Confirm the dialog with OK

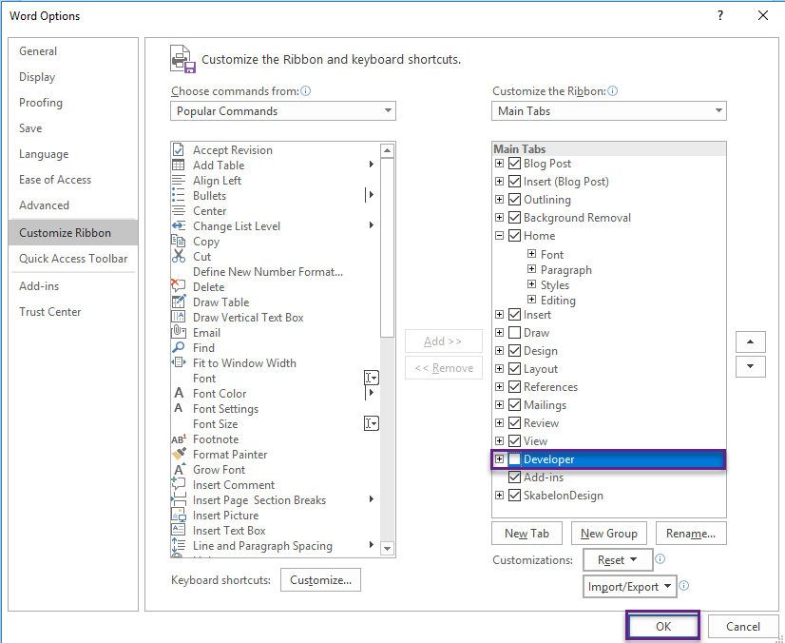(x=662, y=627)
